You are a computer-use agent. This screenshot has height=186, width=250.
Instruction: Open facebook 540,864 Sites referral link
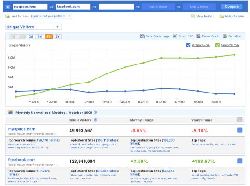click(107, 171)
